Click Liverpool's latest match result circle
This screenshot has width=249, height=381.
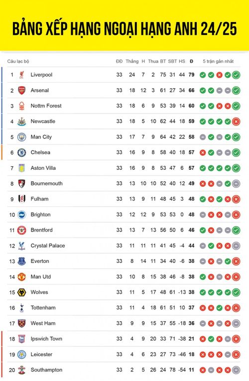236,75
